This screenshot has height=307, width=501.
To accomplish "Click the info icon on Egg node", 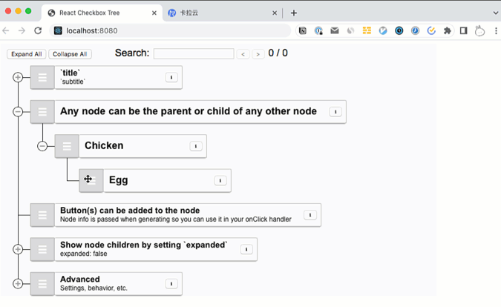I will click(x=220, y=180).
